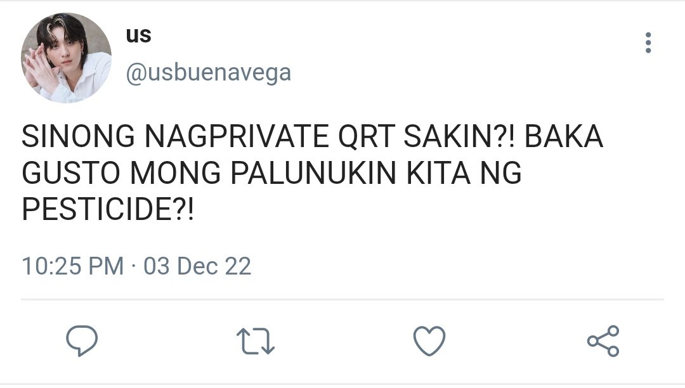Click the word BAKA ending the first line
685x388 pixels.
pyautogui.click(x=563, y=136)
